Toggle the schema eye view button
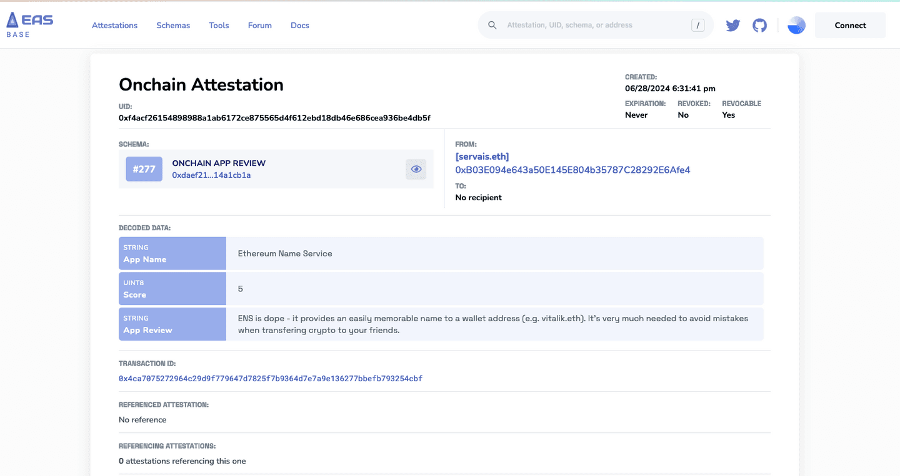 click(x=416, y=169)
